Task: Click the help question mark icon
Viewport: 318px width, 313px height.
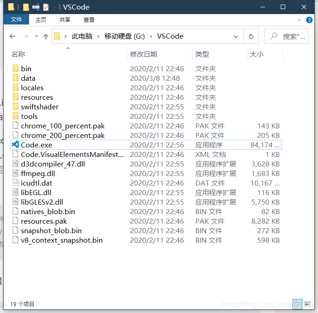Action: tap(309, 20)
